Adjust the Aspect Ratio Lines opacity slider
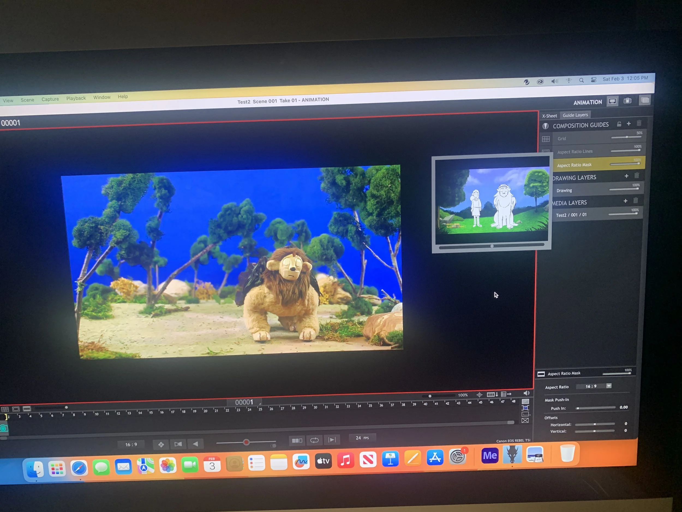682x512 pixels. (x=626, y=151)
